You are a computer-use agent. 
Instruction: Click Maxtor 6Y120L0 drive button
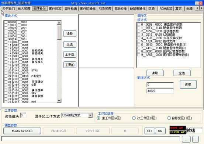click(22, 131)
